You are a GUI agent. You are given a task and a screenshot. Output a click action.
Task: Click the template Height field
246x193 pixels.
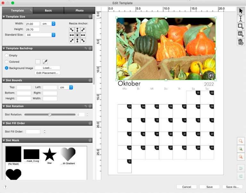32,29
